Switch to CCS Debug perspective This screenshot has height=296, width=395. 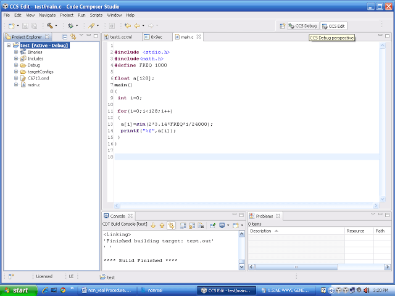pyautogui.click(x=303, y=26)
